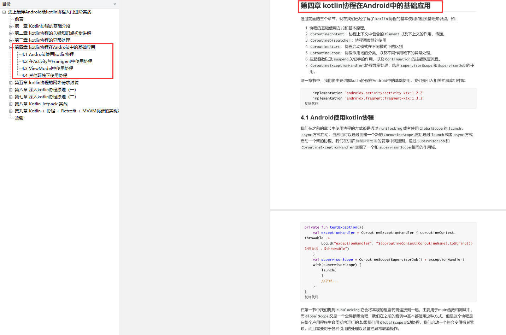Expand 第九章 Kotlin + 协程 + Retrofit + MVVM

11,111
